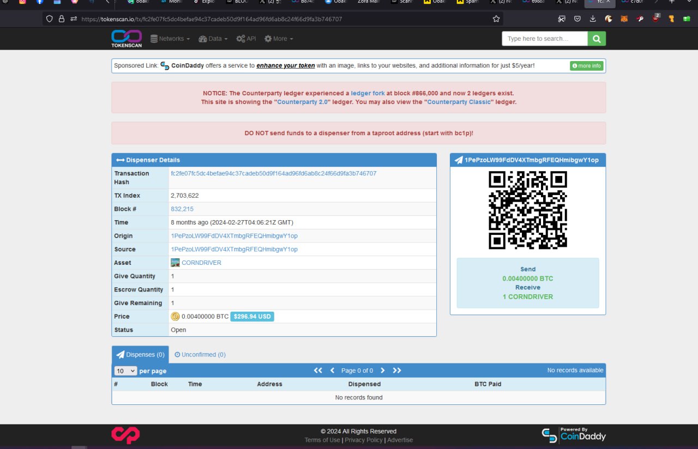Click the Counterparty logo in footer
Viewport: 698px width, 449px height.
126,434
